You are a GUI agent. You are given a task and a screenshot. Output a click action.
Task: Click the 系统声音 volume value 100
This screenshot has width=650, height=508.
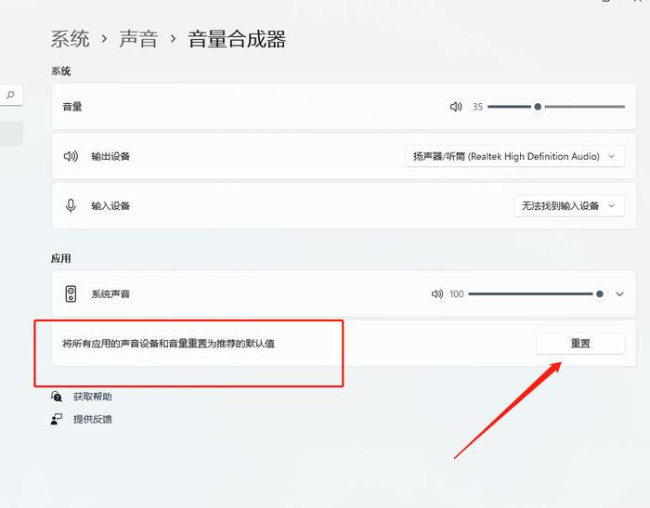point(457,294)
